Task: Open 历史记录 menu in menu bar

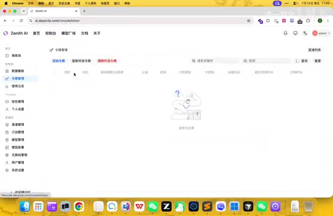Action: click(64, 4)
